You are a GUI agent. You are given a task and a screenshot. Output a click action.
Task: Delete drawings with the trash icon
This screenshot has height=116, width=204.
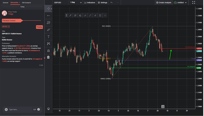(48, 57)
